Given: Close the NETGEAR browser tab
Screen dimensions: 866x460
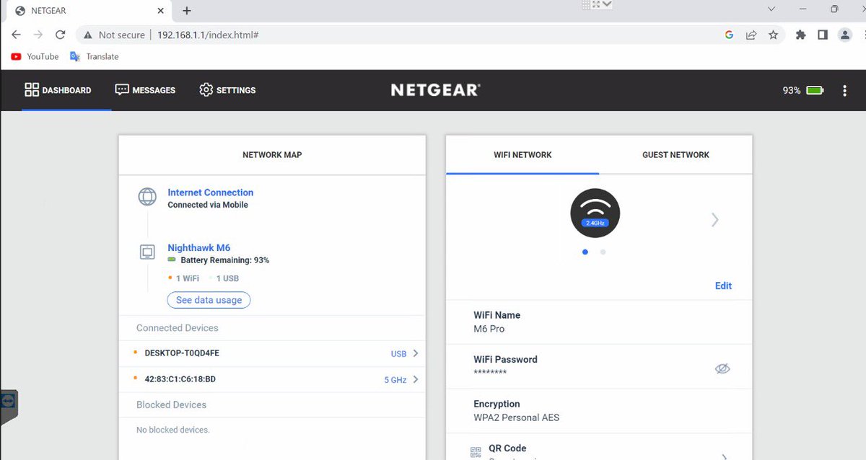Looking at the screenshot, I should tap(160, 11).
